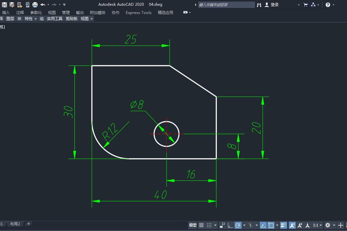Open annotation scale 1:1 dropdown

[x=317, y=225]
